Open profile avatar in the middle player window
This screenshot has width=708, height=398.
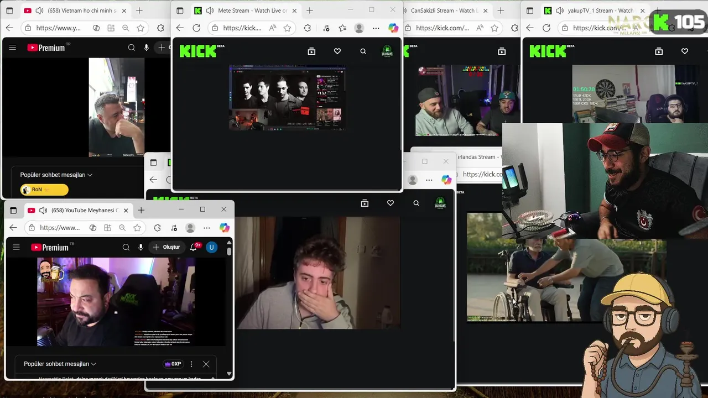coord(440,203)
